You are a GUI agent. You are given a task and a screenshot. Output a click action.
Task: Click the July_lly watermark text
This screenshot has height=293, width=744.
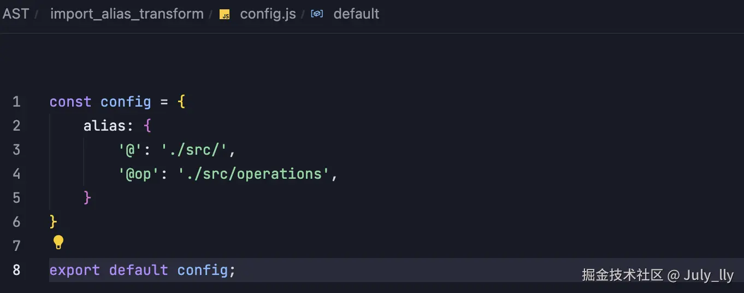[x=708, y=274]
